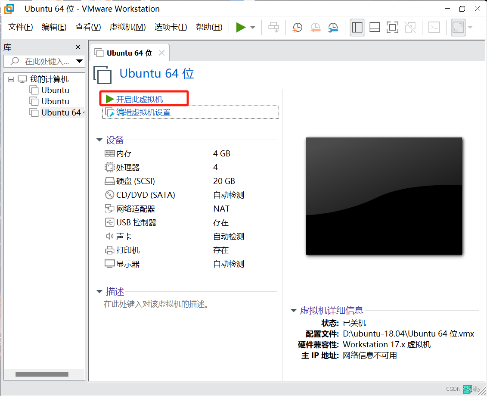This screenshot has height=396, width=487.
Task: Enter full screen mode icon
Action: click(392, 27)
